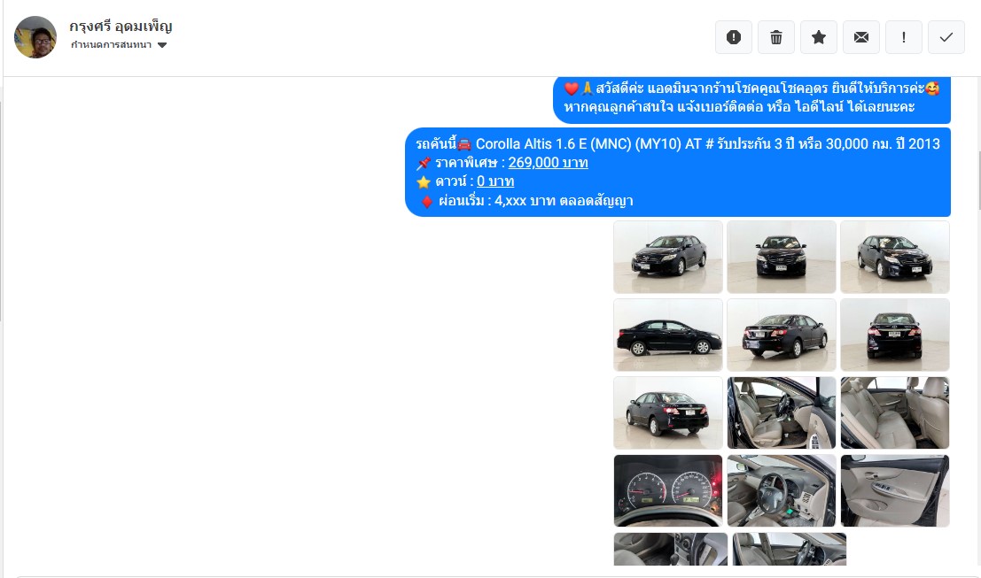The height and width of the screenshot is (578, 981).
Task: Click the spam report exclamation circle icon
Action: click(x=733, y=37)
